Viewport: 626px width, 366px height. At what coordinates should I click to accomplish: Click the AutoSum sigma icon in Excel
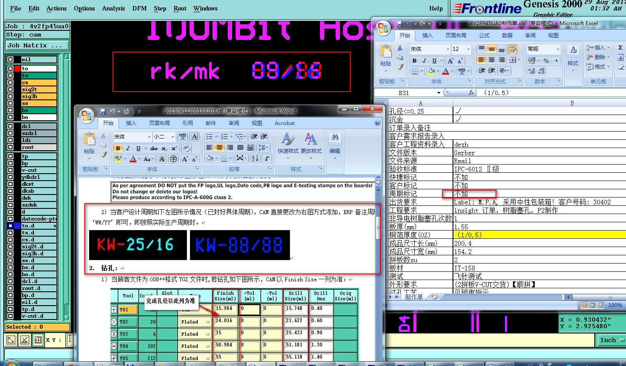click(620, 48)
